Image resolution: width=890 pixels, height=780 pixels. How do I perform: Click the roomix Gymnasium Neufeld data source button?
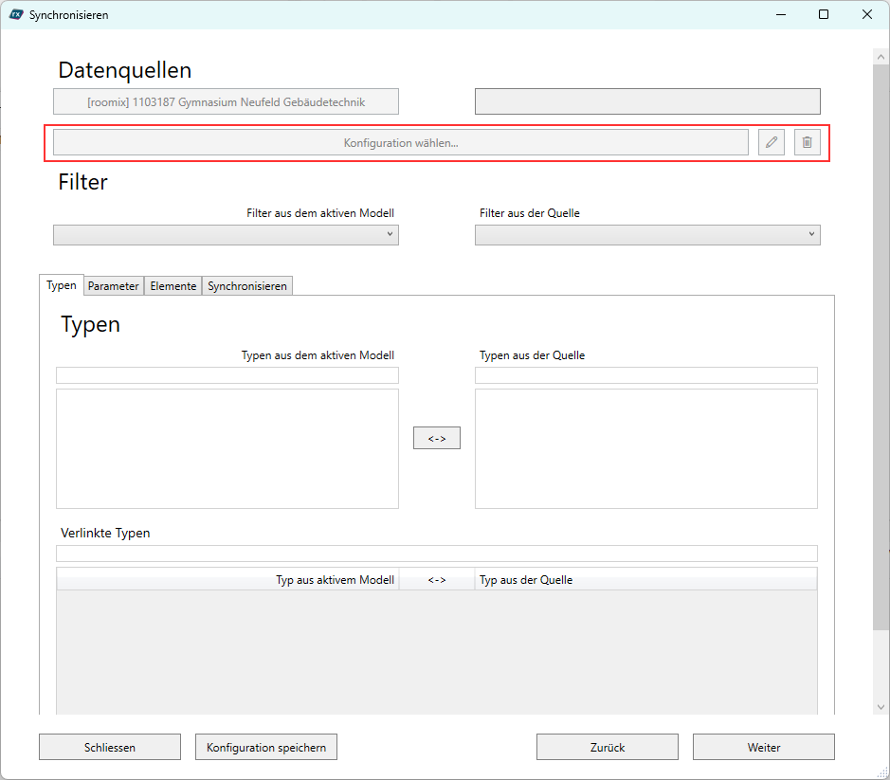click(x=226, y=101)
